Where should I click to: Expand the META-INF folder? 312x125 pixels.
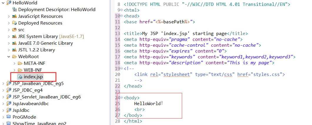tap(14, 63)
